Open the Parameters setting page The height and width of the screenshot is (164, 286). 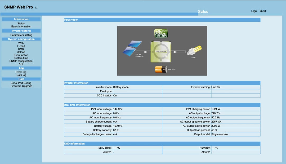point(21,35)
